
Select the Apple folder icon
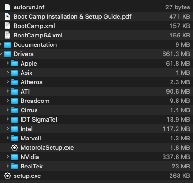[15, 64]
